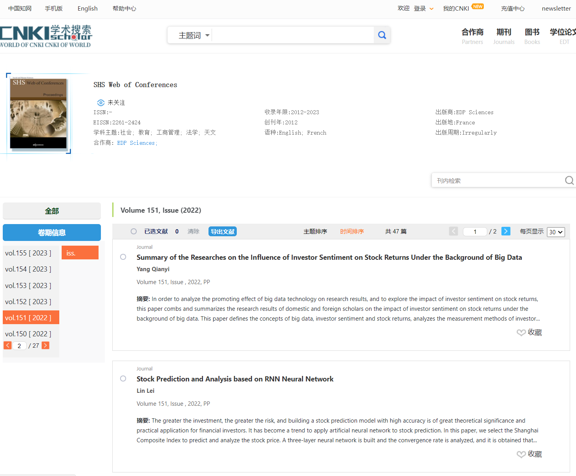
Task: Select vol.151 [ 2022 ]
Action: click(x=31, y=317)
